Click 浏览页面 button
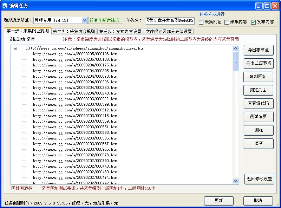The height and width of the screenshot is (208, 281). point(259,90)
